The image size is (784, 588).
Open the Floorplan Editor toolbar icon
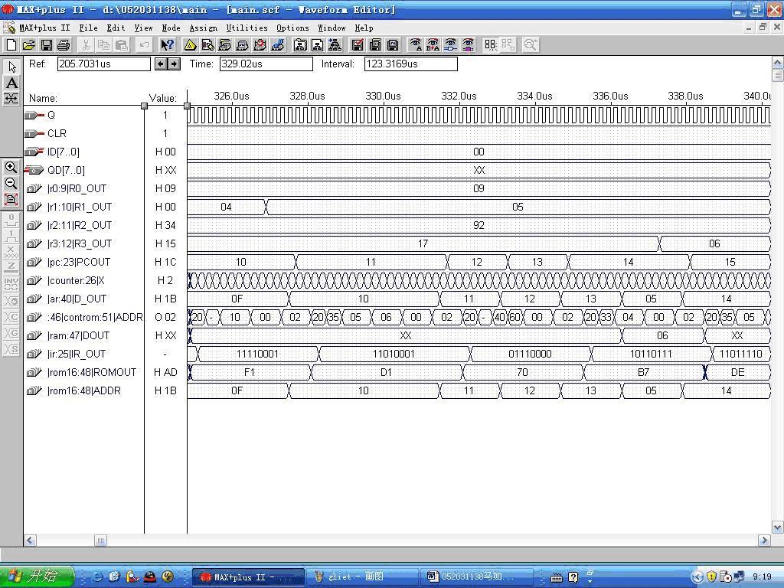[x=207, y=45]
